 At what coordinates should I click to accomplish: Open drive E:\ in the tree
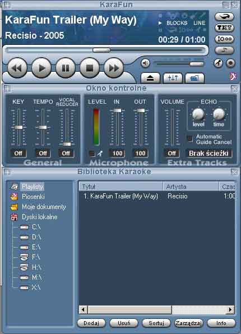pyautogui.click(x=36, y=247)
